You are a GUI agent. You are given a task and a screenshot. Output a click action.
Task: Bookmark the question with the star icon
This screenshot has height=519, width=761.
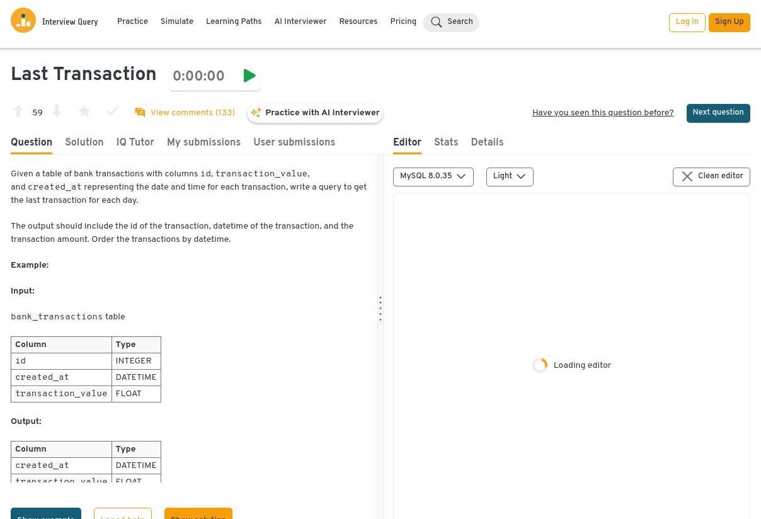tap(84, 112)
